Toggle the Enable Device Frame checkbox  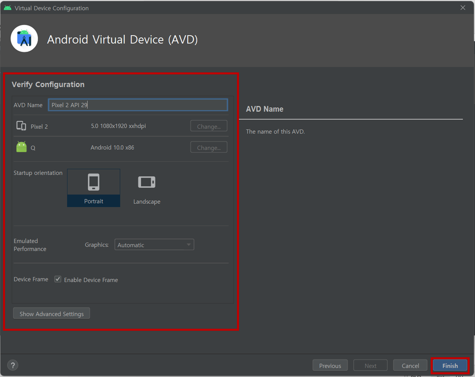(x=58, y=279)
